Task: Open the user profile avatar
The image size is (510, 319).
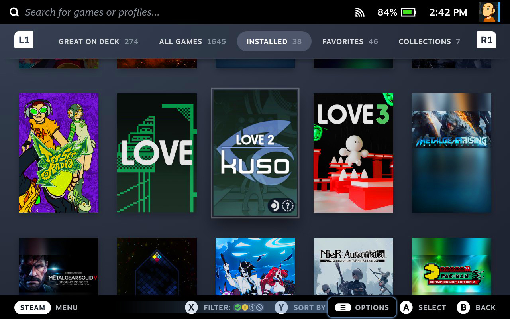Action: (489, 12)
